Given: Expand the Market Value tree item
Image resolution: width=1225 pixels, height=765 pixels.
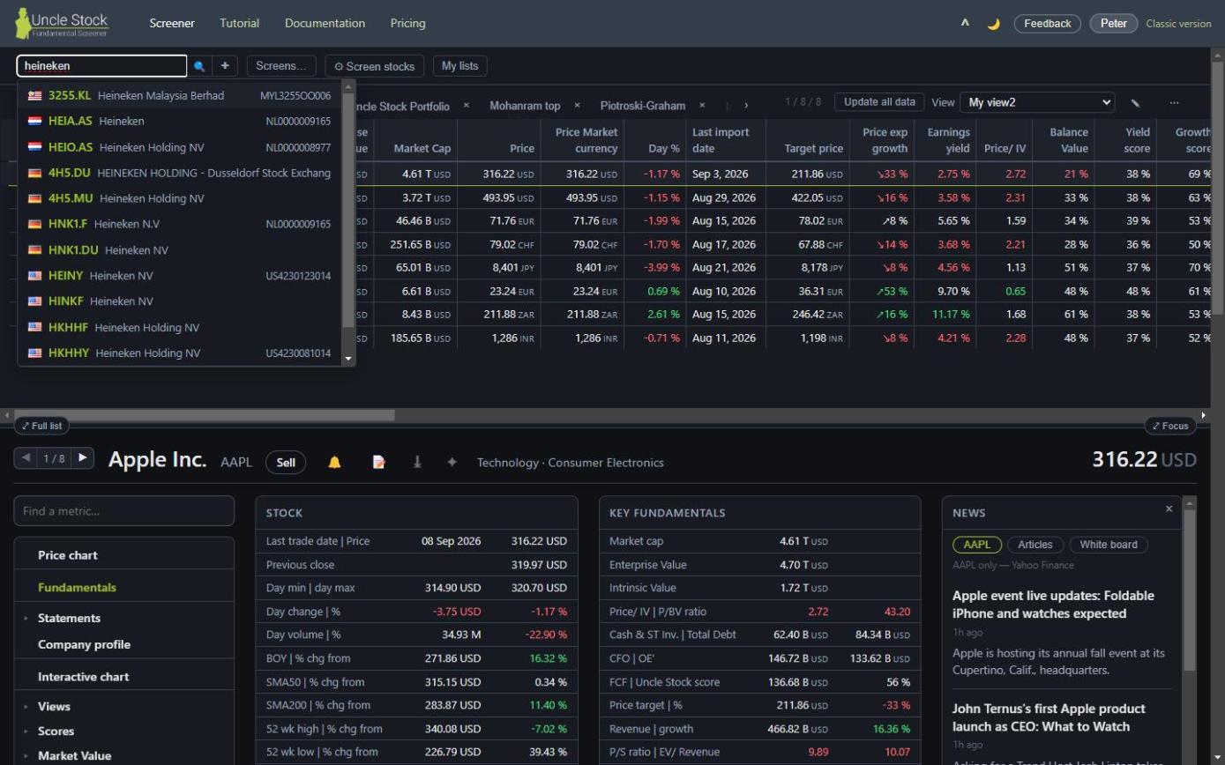Looking at the screenshot, I should [26, 756].
